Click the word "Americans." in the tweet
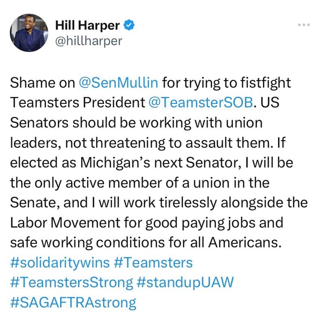Image resolution: width=322 pixels, height=331 pixels. tap(245, 243)
